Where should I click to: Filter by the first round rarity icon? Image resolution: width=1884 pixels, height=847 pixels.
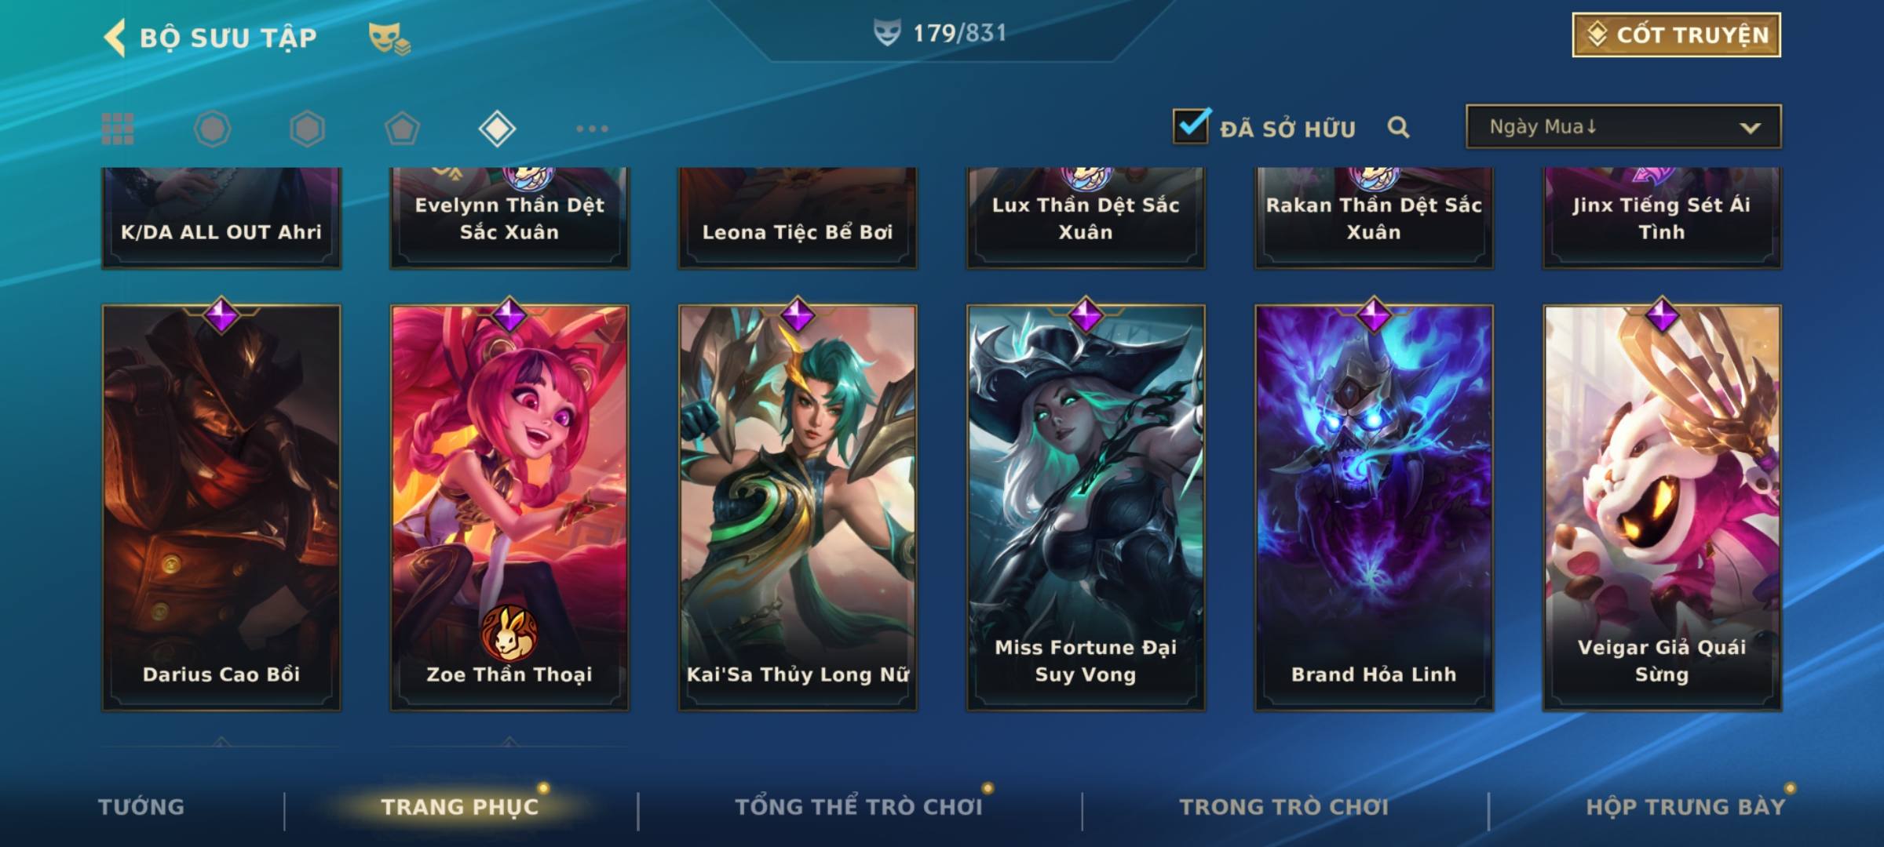(x=212, y=129)
